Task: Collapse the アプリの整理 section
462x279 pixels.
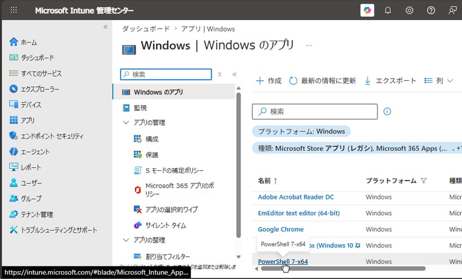Action: (x=126, y=240)
